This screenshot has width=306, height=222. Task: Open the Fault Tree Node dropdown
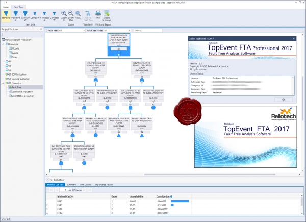pos(129,30)
